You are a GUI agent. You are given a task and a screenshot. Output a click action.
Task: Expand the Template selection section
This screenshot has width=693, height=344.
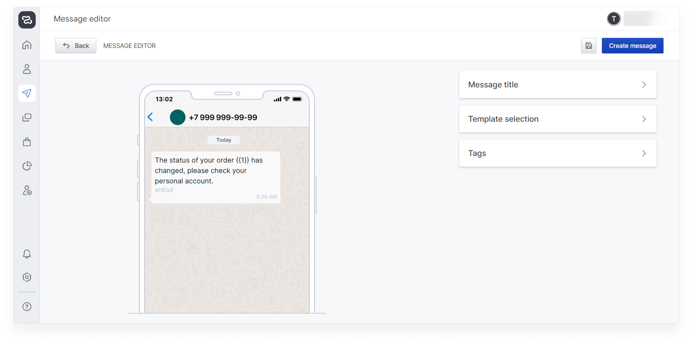point(558,119)
